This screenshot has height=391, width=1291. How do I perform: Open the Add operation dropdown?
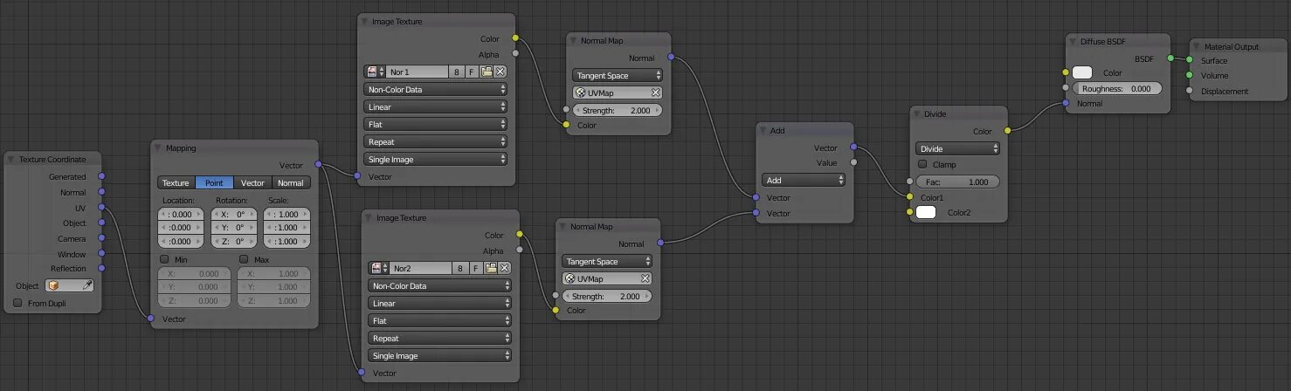[x=804, y=180]
